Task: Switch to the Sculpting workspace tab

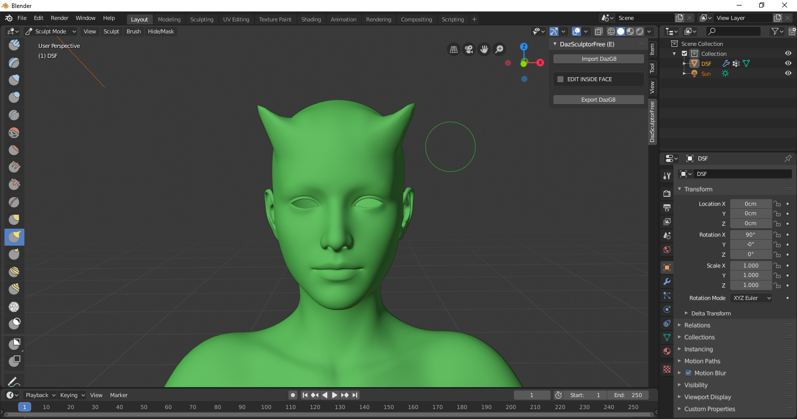Action: 202,19
